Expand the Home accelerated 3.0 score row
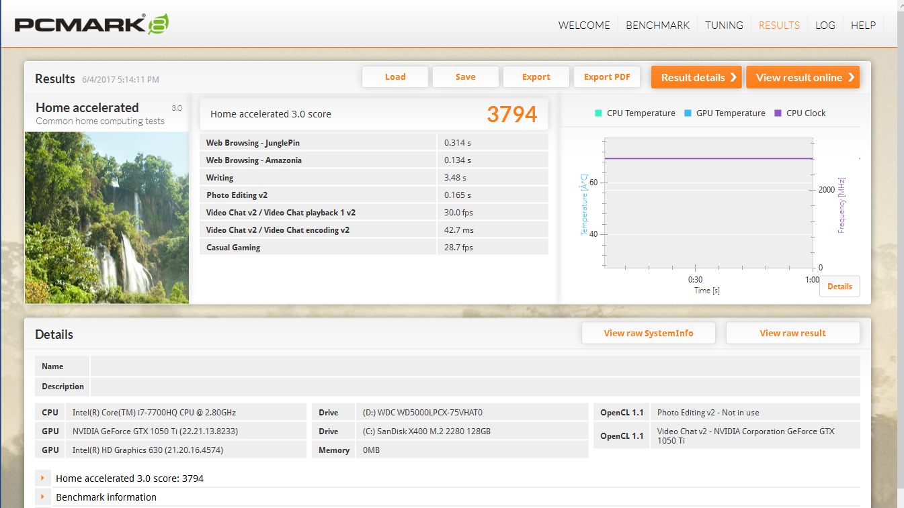This screenshot has height=508, width=904. click(42, 478)
